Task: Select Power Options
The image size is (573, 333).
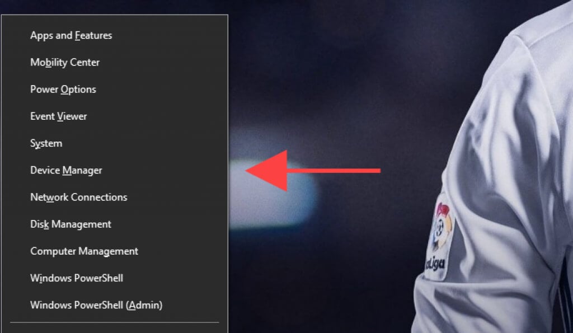Action: point(63,90)
